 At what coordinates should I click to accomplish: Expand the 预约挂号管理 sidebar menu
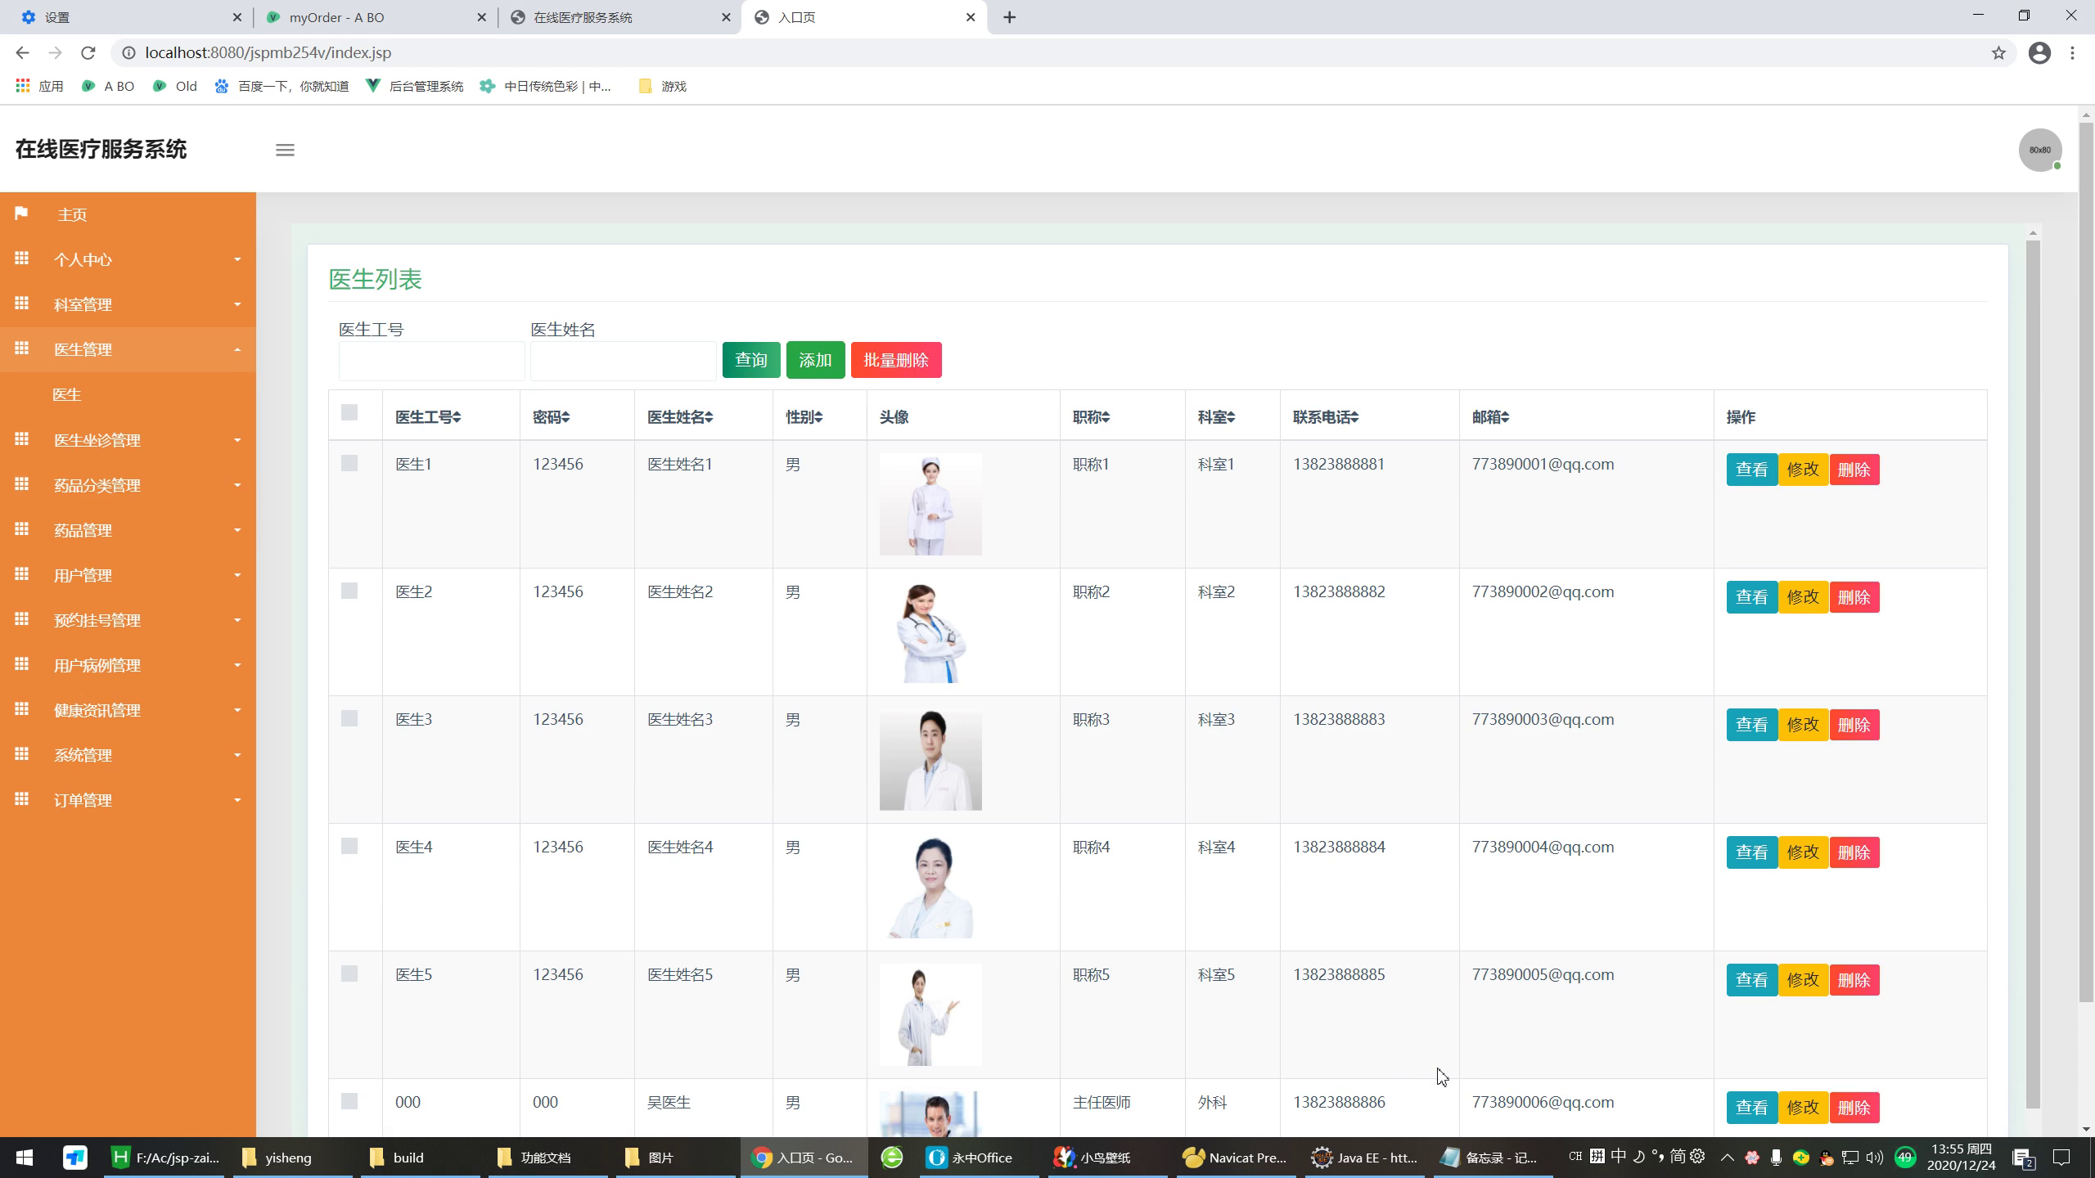tap(128, 620)
